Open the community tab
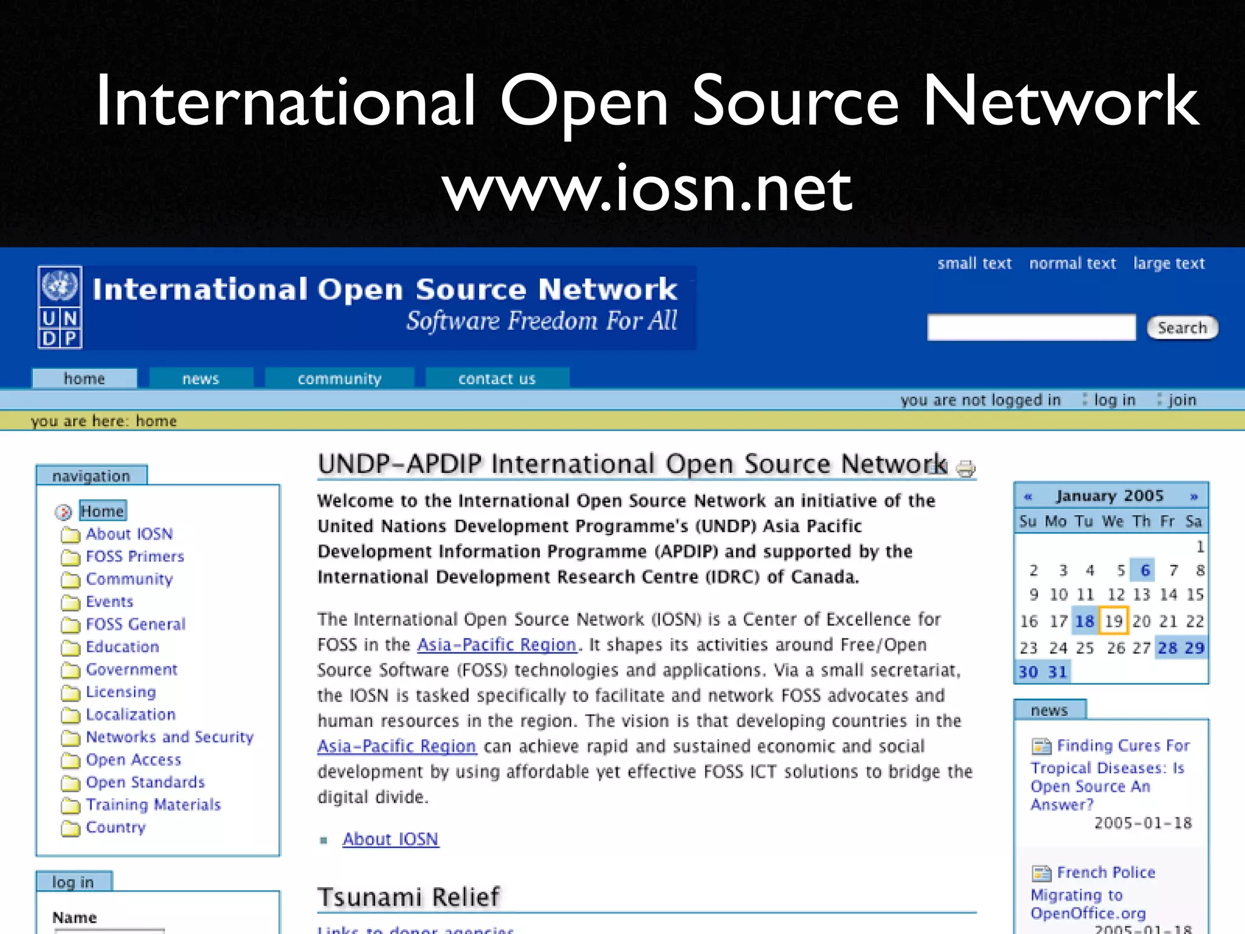The width and height of the screenshot is (1245, 934). 340,378
